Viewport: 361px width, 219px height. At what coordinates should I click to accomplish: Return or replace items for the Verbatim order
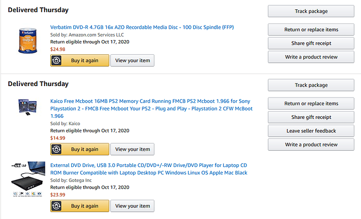pos(311,30)
